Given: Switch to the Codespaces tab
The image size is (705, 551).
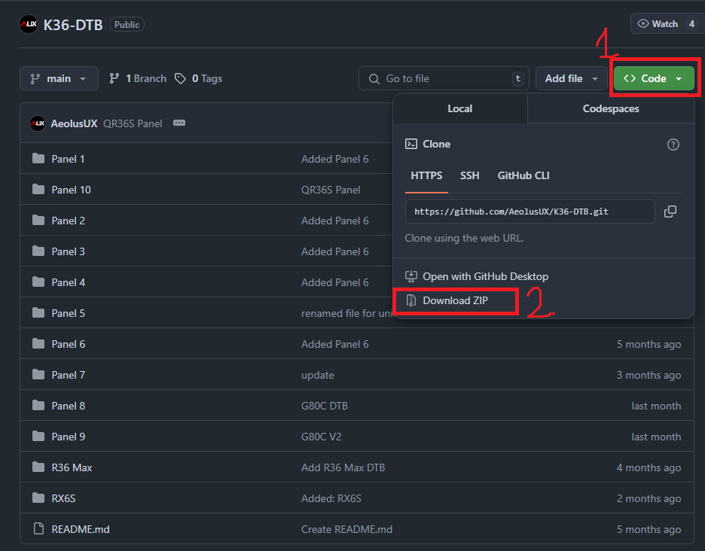Looking at the screenshot, I should [611, 108].
